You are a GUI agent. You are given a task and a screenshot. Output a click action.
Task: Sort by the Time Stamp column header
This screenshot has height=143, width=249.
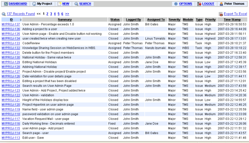232,20
